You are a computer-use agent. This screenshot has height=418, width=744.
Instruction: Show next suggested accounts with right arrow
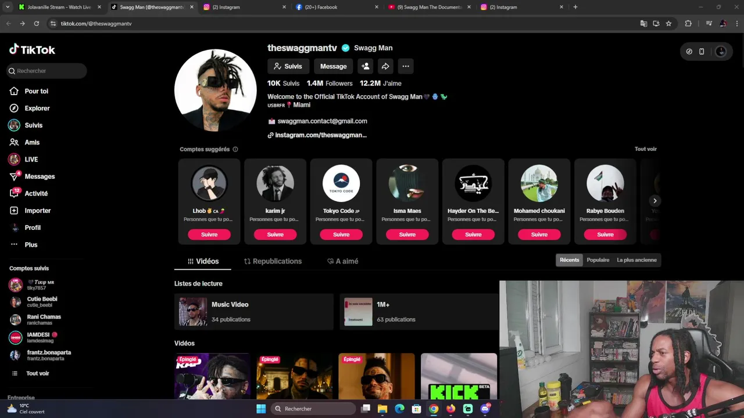click(x=654, y=201)
